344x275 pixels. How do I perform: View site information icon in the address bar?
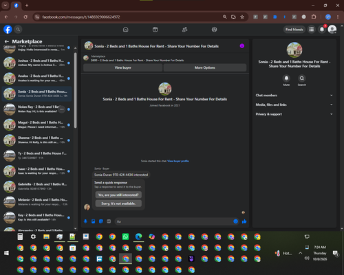[37, 17]
